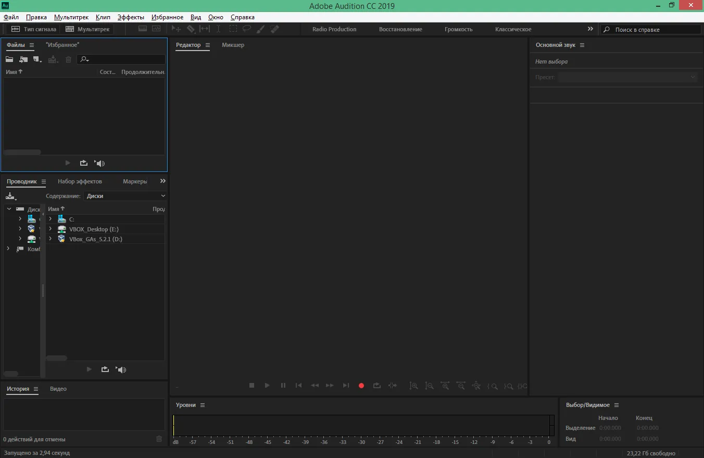Switch to Waveform view (Тип сигнала)
704x458 pixels.
(33, 29)
